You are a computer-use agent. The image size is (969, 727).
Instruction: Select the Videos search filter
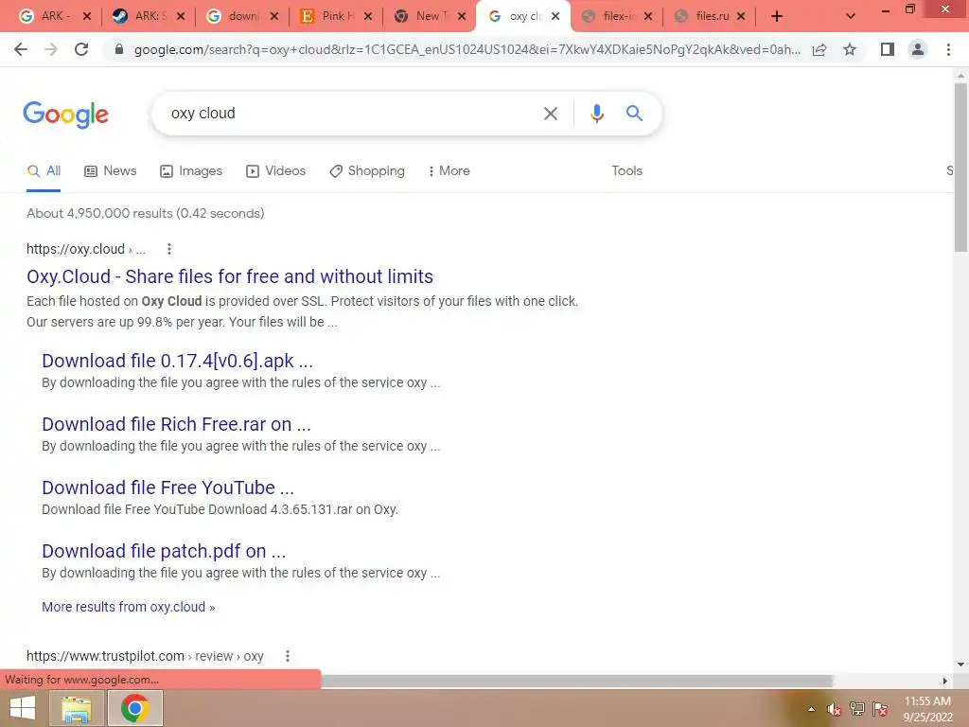coord(275,171)
